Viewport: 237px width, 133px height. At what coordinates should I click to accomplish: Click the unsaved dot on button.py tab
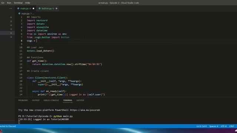(56, 8)
